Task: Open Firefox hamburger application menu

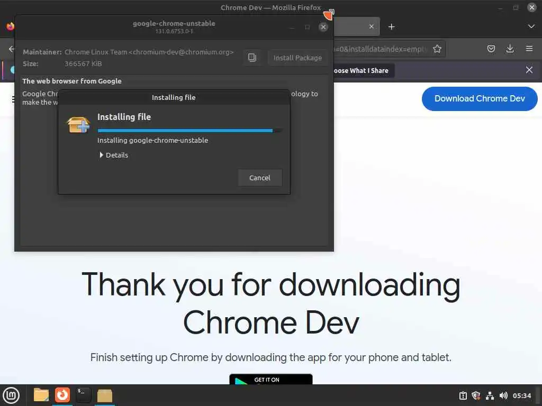Action: point(529,49)
